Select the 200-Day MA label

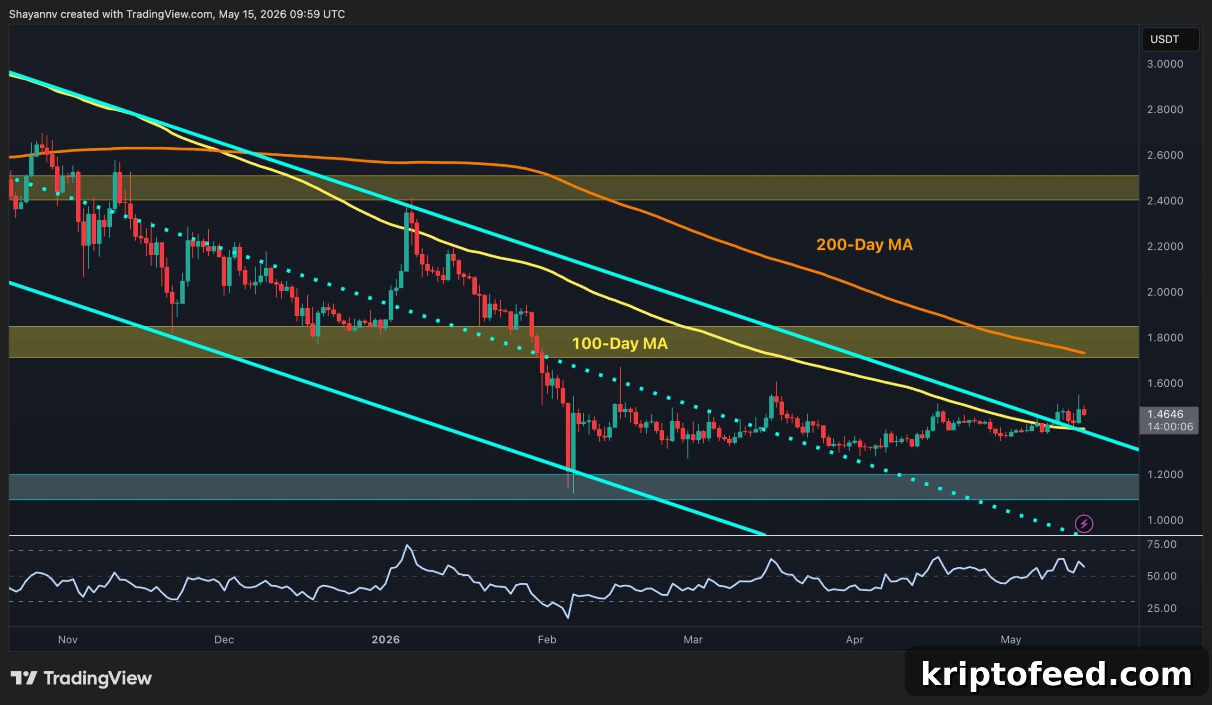pyautogui.click(x=864, y=245)
